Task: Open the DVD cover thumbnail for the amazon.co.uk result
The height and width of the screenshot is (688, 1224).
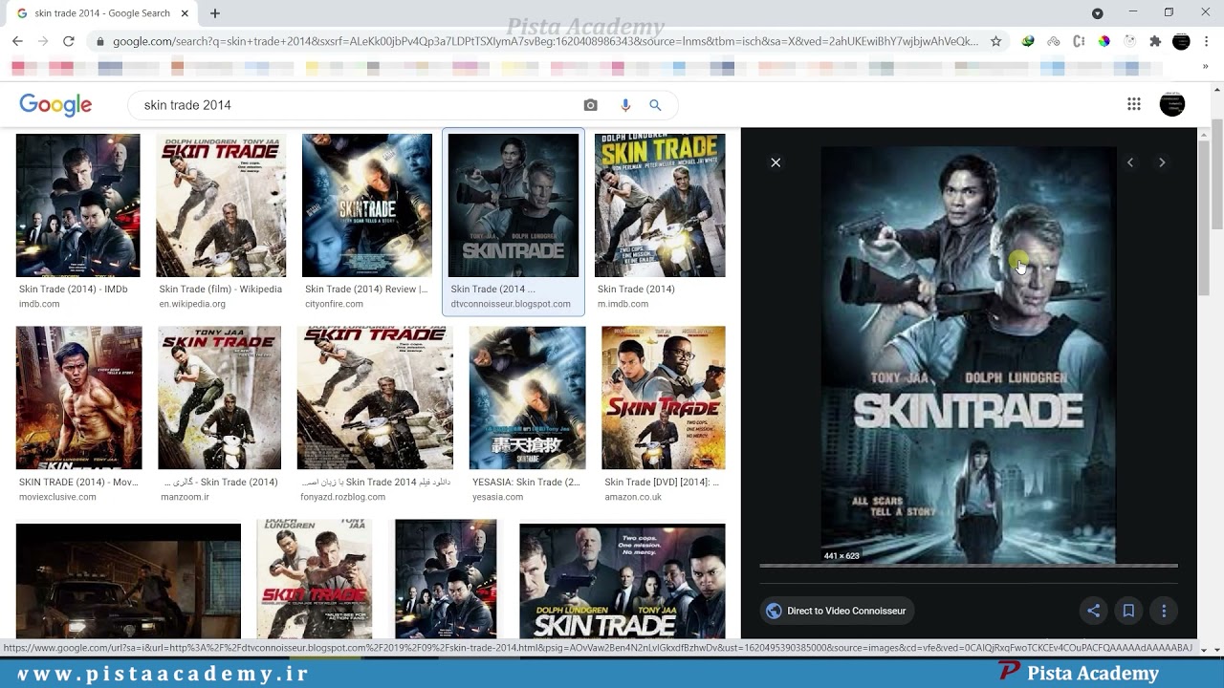Action: pos(664,398)
